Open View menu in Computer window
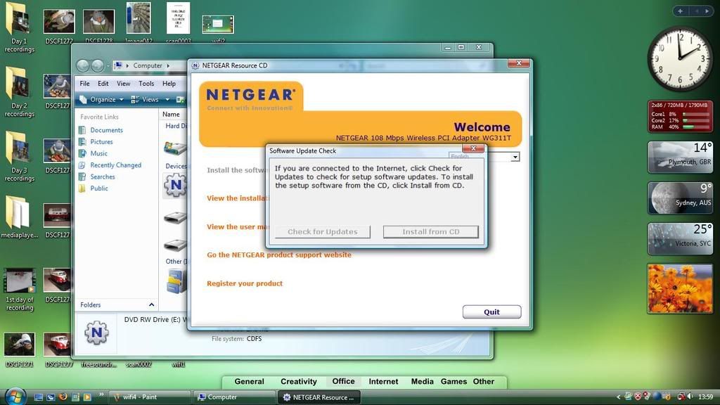The image size is (720, 405). point(123,84)
